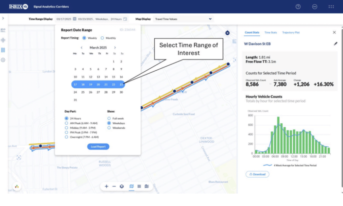Select the split map-list view icon
Image resolution: width=343 pixels, height=206 pixels.
coord(147,186)
